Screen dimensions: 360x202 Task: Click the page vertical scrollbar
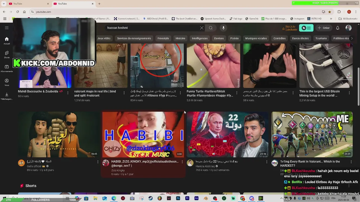coord(358,87)
